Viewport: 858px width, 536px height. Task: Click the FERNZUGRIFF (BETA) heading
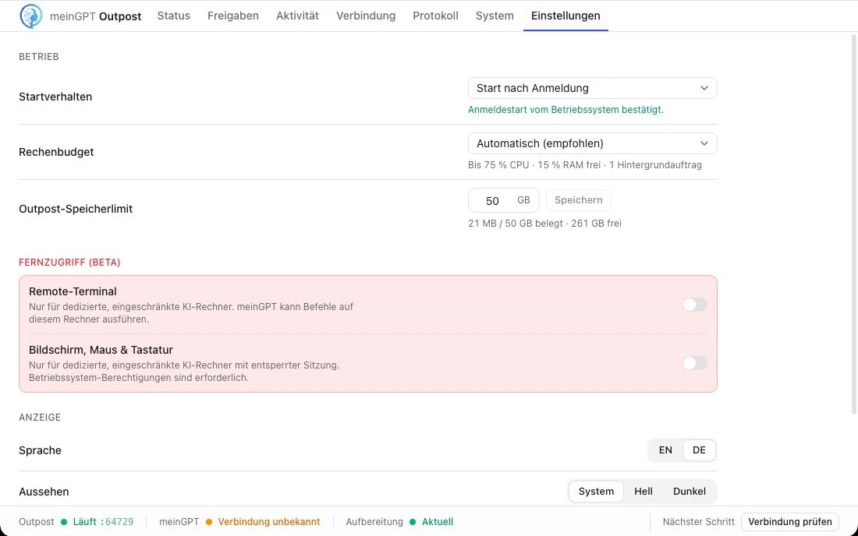(69, 263)
